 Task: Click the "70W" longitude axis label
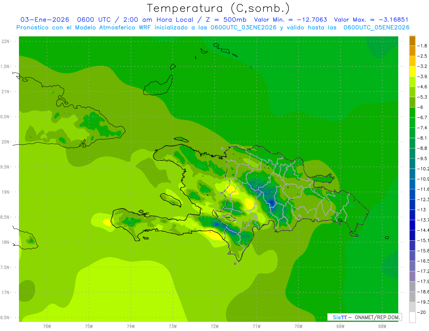click(x=298, y=326)
